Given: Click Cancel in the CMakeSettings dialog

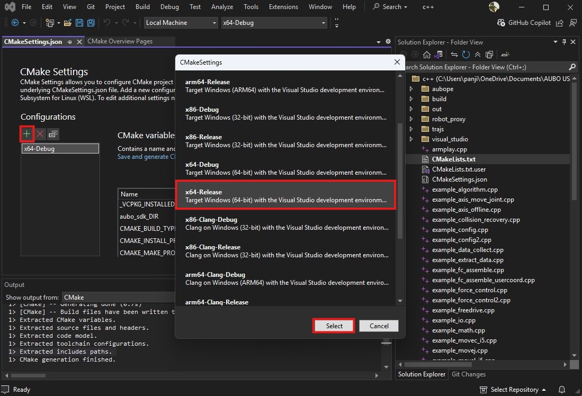Looking at the screenshot, I should coord(379,326).
